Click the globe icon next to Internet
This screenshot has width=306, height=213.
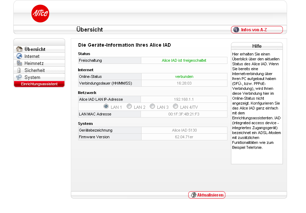pos(19,56)
